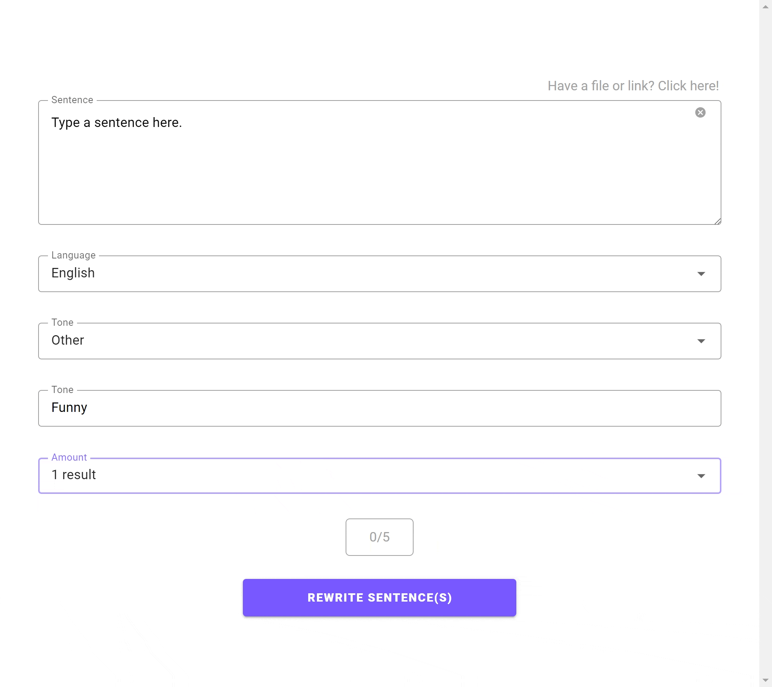Click the 0/5 usage counter box
This screenshot has height=687, width=772.
[379, 537]
